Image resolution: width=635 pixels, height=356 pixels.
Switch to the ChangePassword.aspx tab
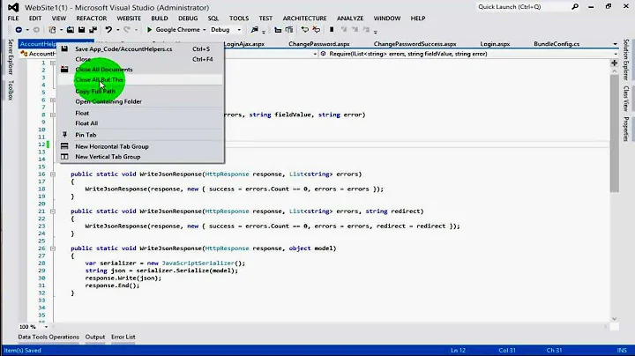[319, 44]
